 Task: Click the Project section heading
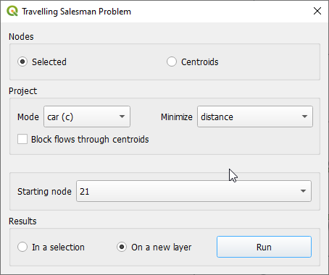(23, 91)
